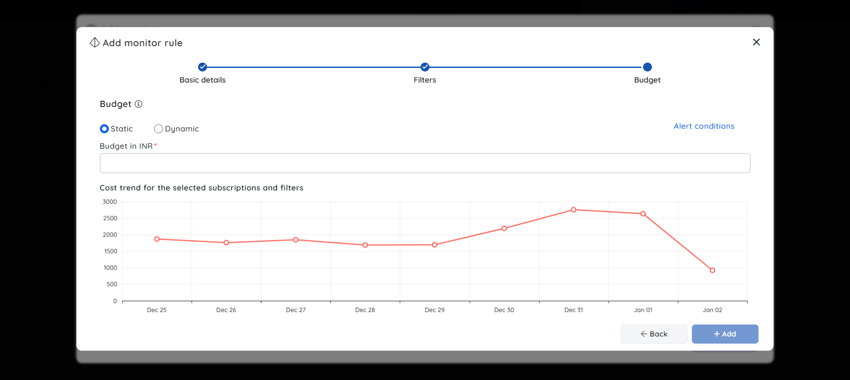Select the Dynamic budget radio button
Viewport: 850px width, 380px height.
[x=159, y=129]
